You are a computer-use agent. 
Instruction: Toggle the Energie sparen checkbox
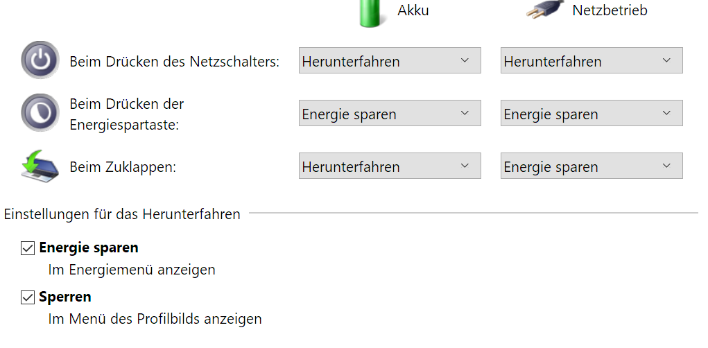click(28, 248)
